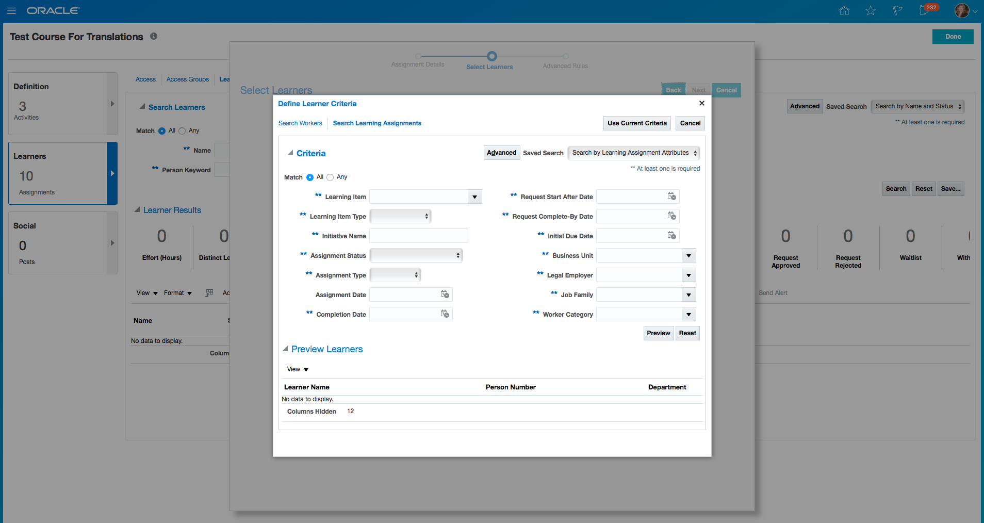Click the Back button in Select Learners
The height and width of the screenshot is (523, 984).
(x=673, y=90)
